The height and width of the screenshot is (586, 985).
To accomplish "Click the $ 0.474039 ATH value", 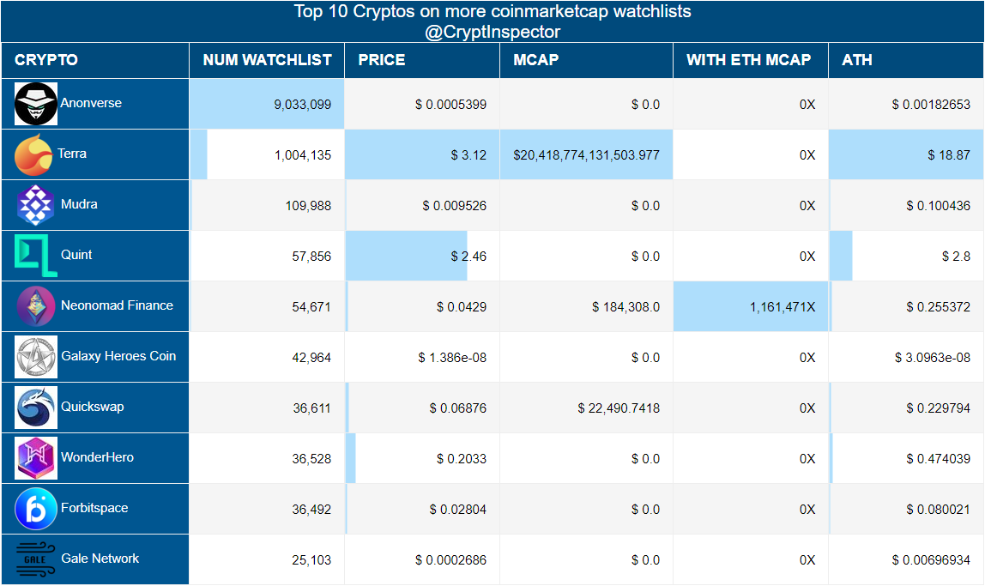I will coord(938,459).
